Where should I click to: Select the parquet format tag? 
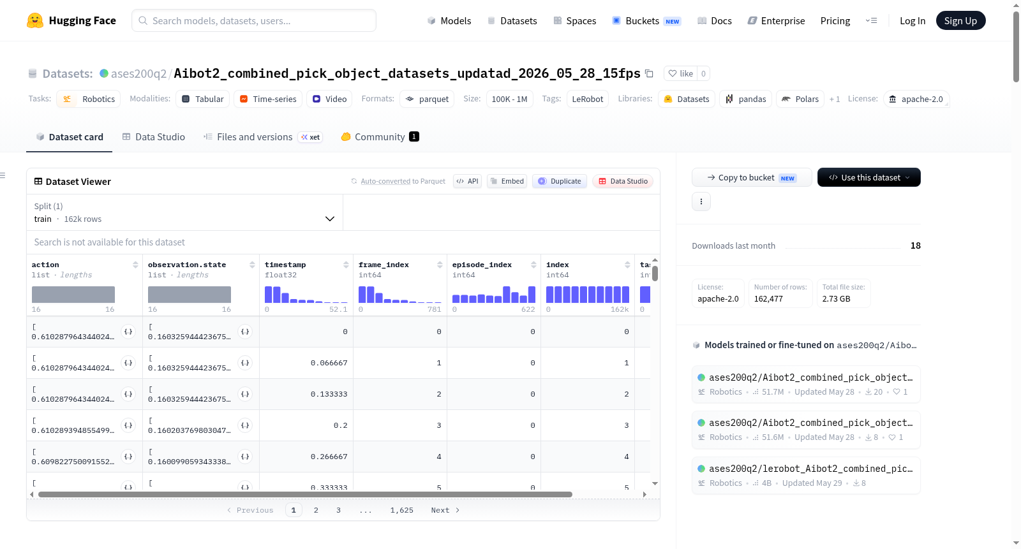tap(427, 99)
